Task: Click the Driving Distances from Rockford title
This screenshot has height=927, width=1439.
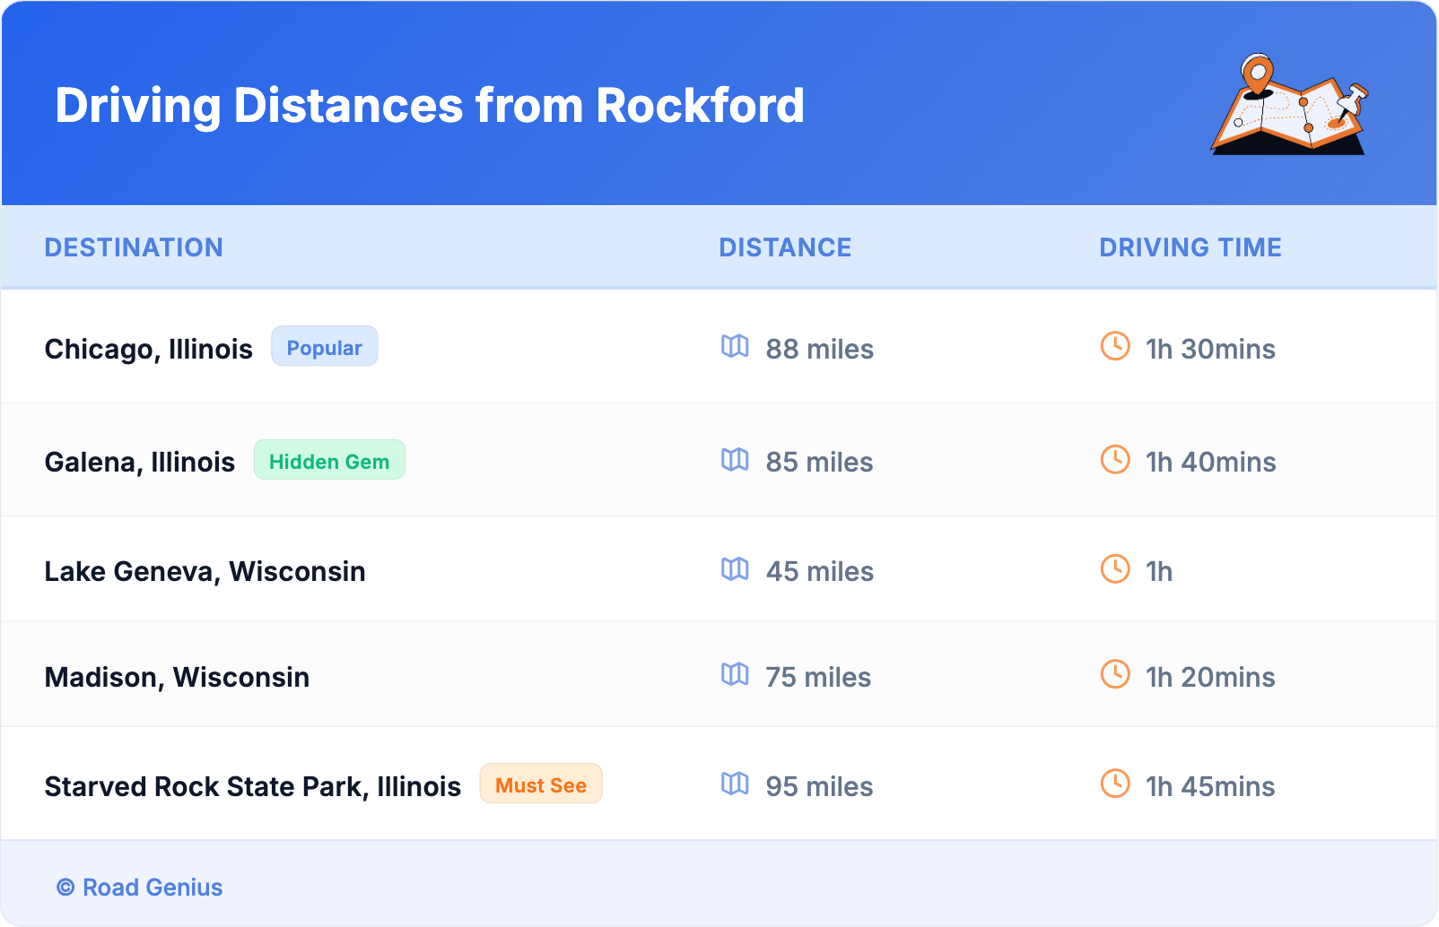Action: click(430, 106)
